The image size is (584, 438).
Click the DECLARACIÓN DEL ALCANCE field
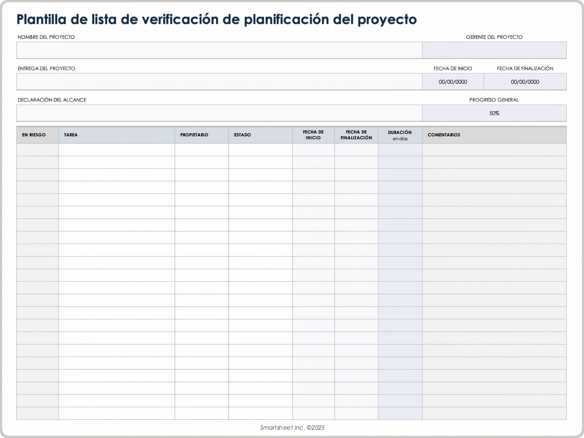[x=219, y=113]
